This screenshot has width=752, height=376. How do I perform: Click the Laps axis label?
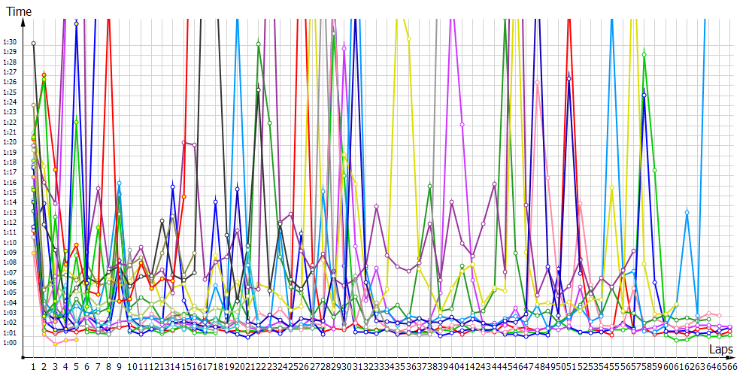coord(720,350)
